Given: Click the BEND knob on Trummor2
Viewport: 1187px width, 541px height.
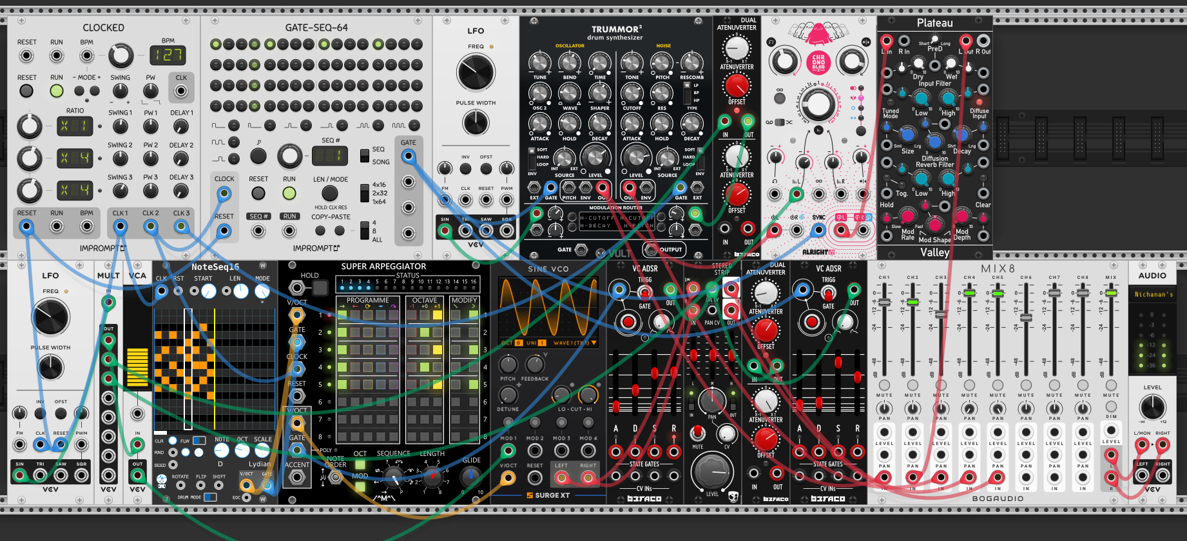Looking at the screenshot, I should [569, 62].
